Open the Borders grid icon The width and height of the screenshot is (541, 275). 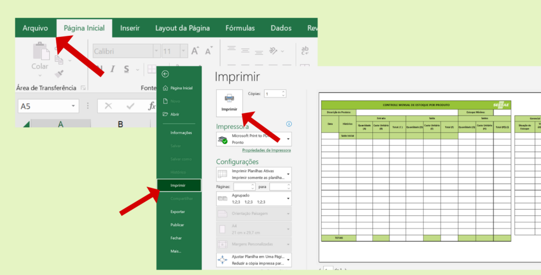point(152,69)
